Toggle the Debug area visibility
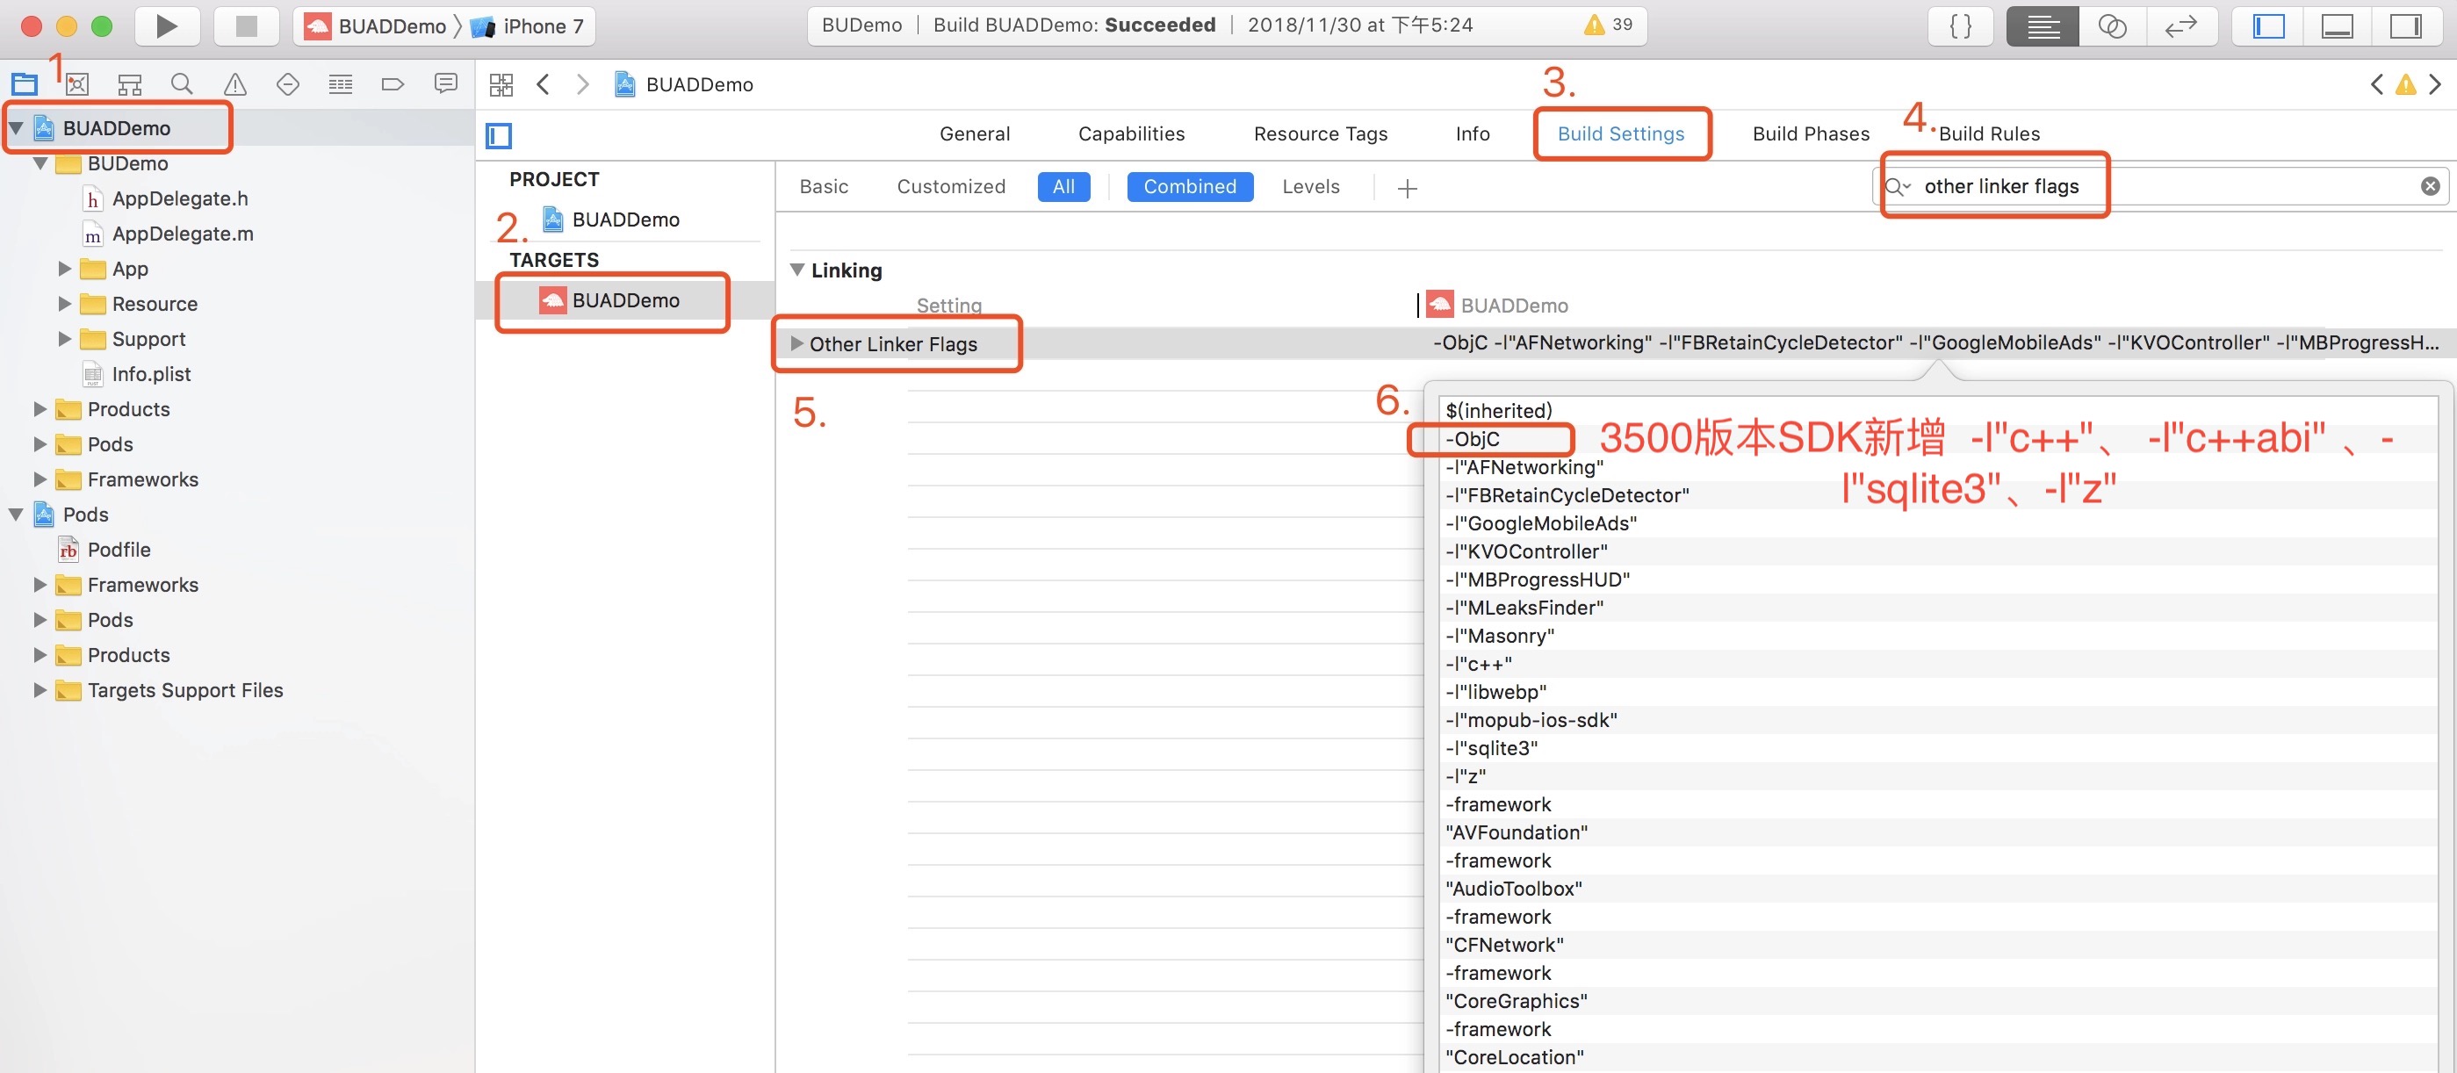The height and width of the screenshot is (1073, 2457). pyautogui.click(x=2337, y=25)
